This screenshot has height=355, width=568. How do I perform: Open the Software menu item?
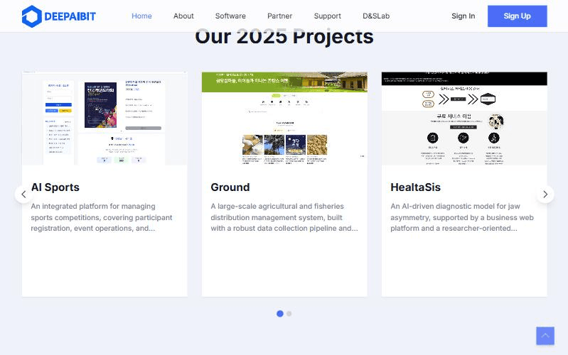point(230,16)
